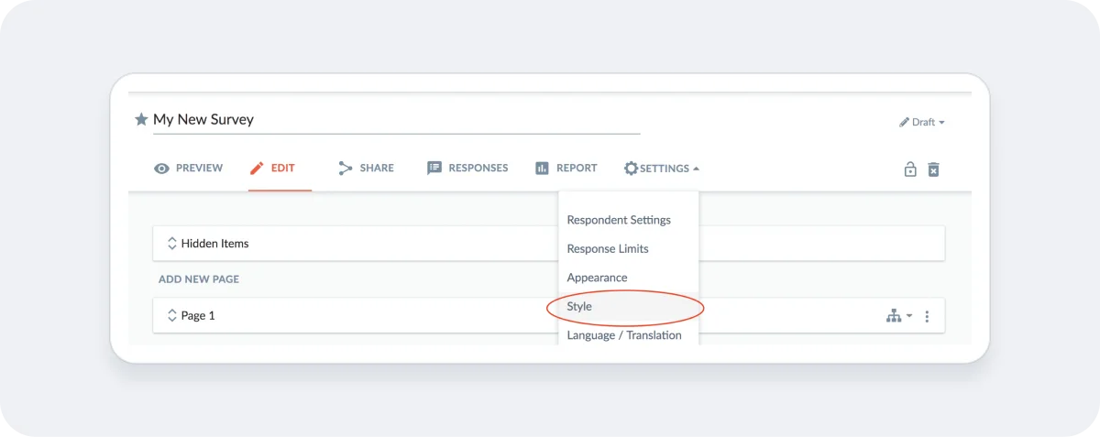Click Page 1 branching hierarchy icon

tap(894, 316)
